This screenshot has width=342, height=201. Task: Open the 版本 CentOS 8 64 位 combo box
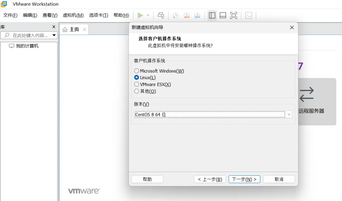click(213, 114)
